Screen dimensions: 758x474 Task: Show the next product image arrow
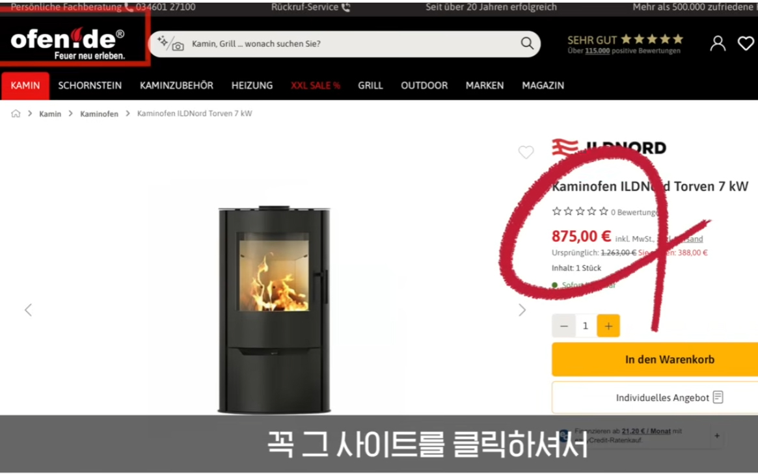tap(522, 309)
